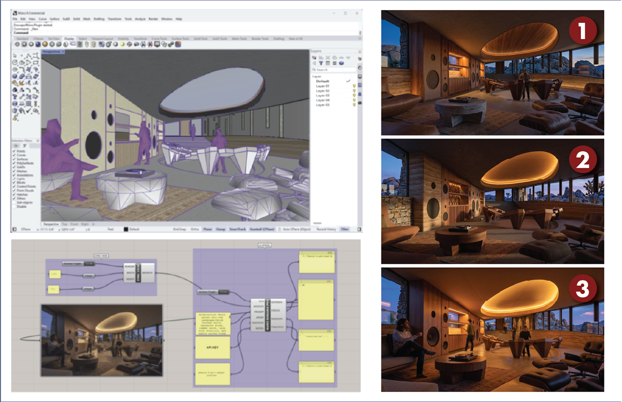The image size is (622, 402).
Task: Select the Ellipse tool in left sidebar
Action: 22,62
